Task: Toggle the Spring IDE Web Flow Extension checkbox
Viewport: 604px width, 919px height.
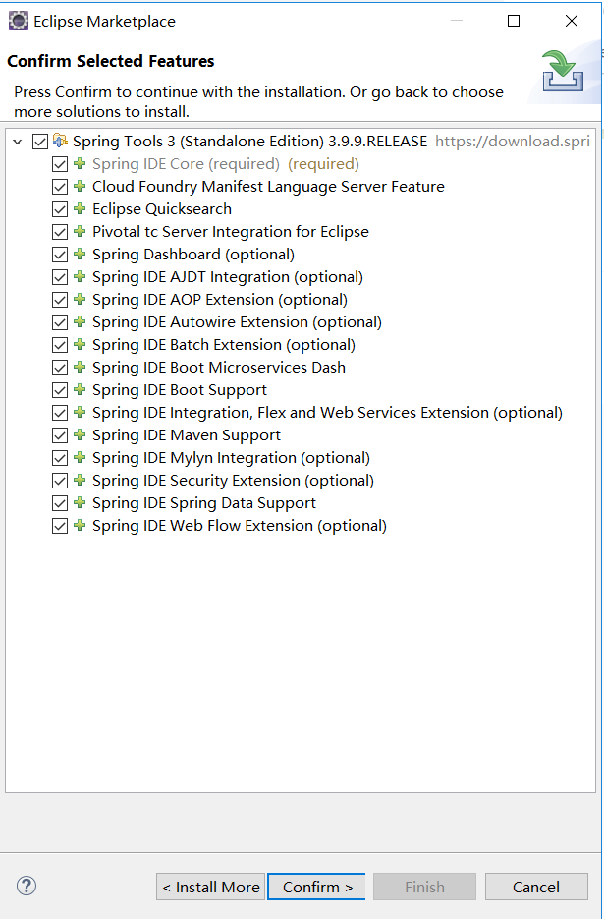Action: (x=60, y=526)
